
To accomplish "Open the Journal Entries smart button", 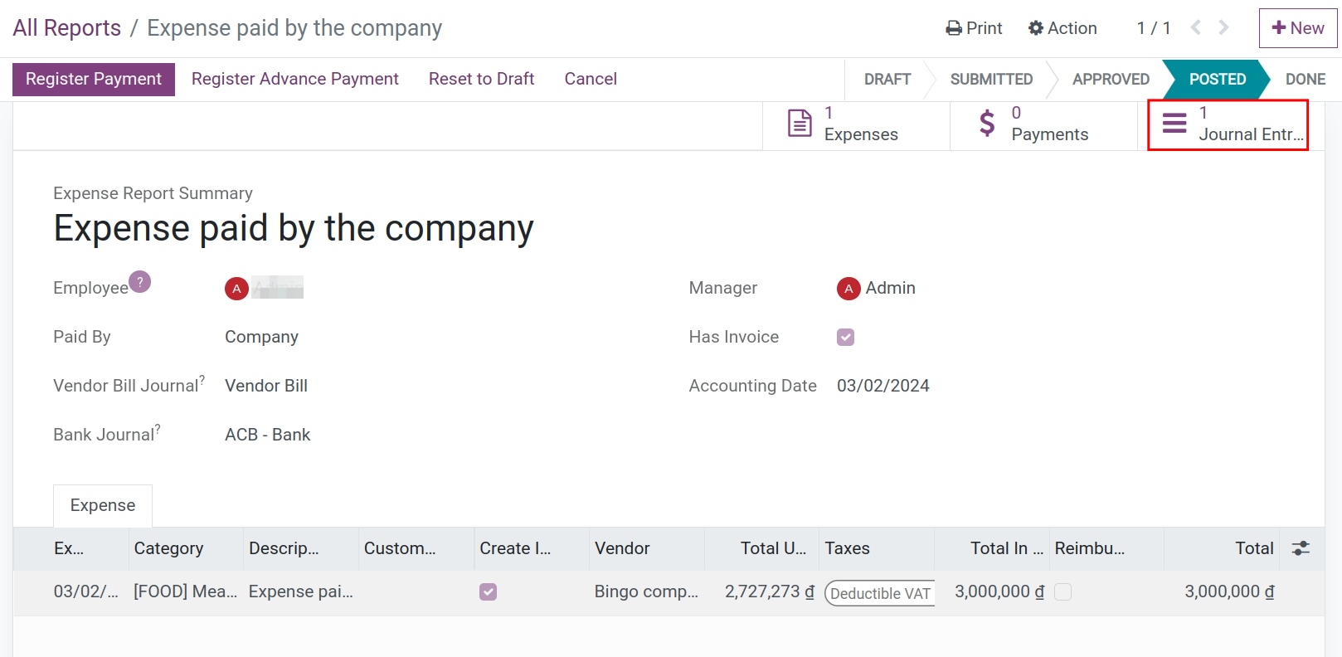I will click(x=1228, y=124).
